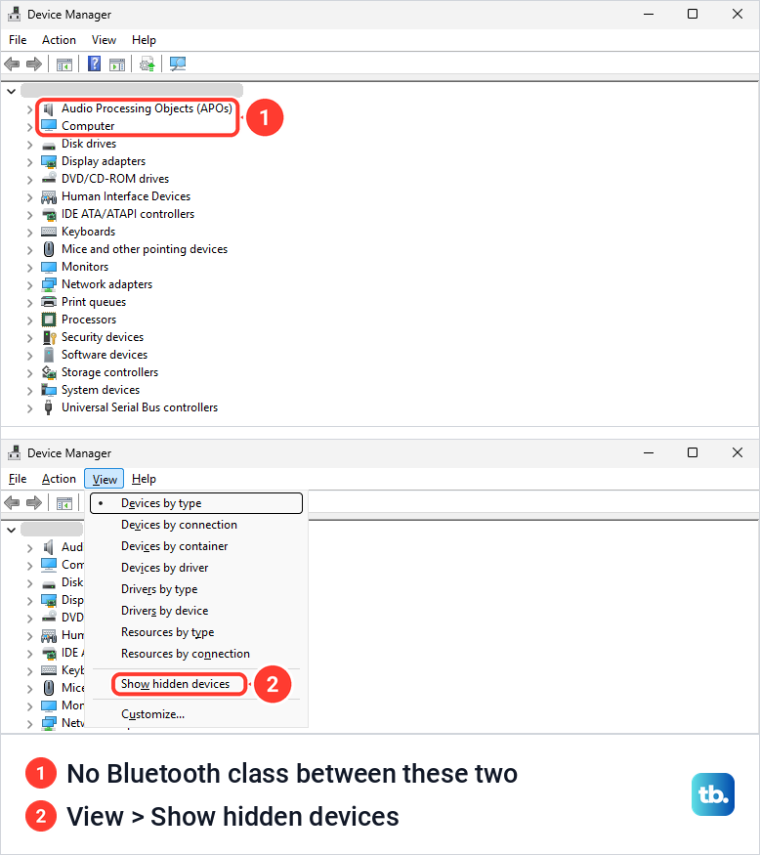The image size is (760, 855).
Task: Open Help menu in top window
Action: [x=144, y=40]
